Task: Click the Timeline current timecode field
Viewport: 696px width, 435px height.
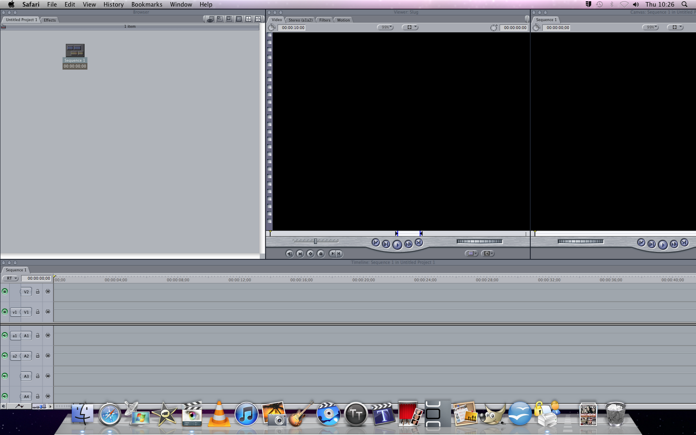Action: (37, 278)
